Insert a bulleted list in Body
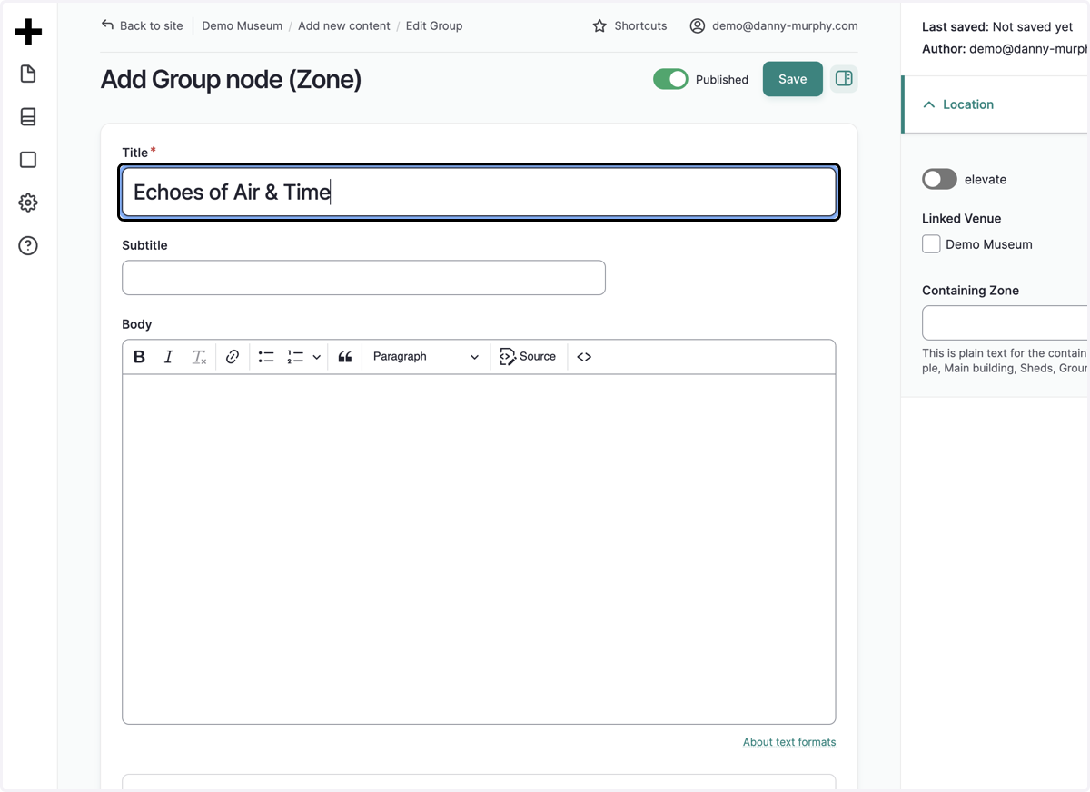Viewport: 1090px width, 792px height. tap(266, 357)
